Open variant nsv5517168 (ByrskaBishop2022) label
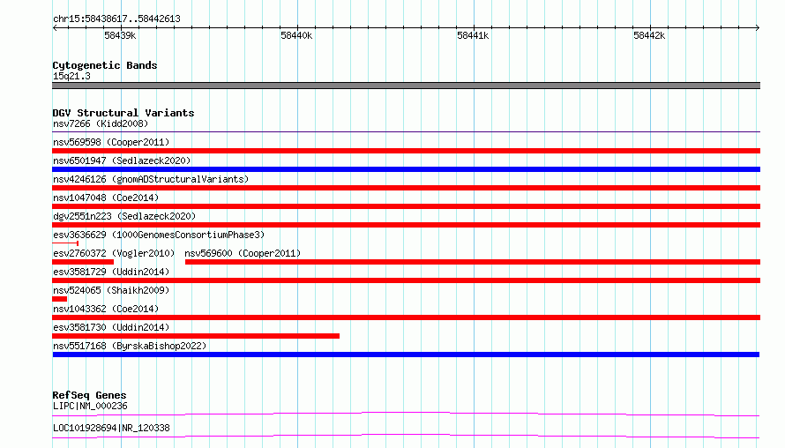This screenshot has width=785, height=448. [130, 346]
